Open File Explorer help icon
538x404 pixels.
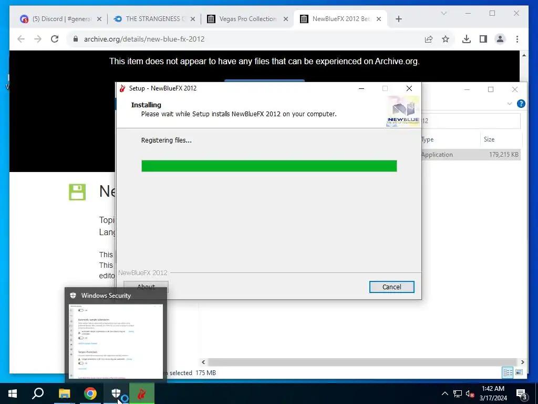pyautogui.click(x=521, y=104)
